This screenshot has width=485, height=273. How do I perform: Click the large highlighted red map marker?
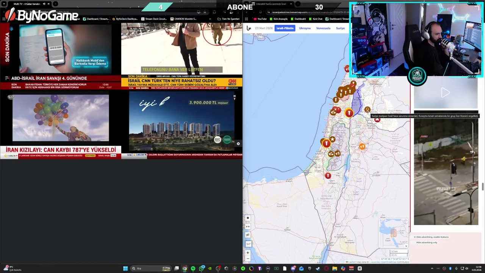click(x=349, y=112)
